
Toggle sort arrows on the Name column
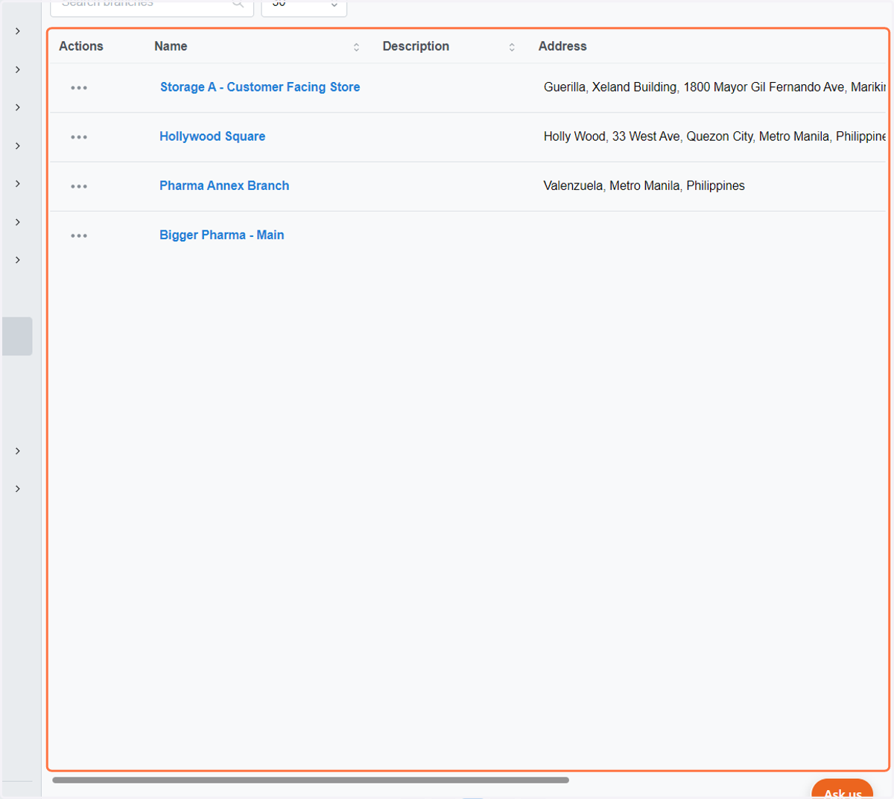pos(356,47)
